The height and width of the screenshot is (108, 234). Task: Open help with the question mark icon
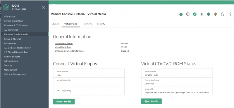[x=230, y=14]
